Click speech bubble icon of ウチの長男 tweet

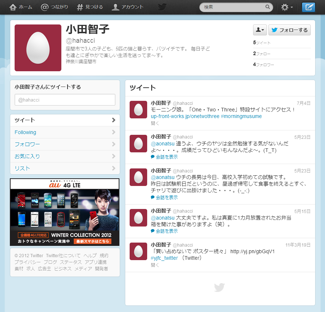click(x=153, y=197)
